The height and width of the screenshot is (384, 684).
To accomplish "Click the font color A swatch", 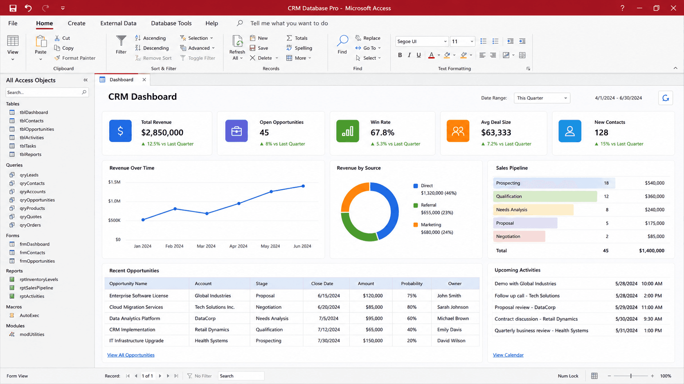I will [431, 55].
